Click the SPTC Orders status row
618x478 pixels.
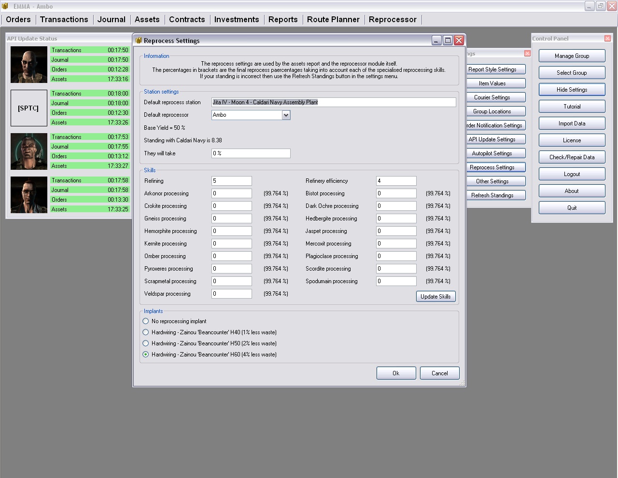point(90,113)
